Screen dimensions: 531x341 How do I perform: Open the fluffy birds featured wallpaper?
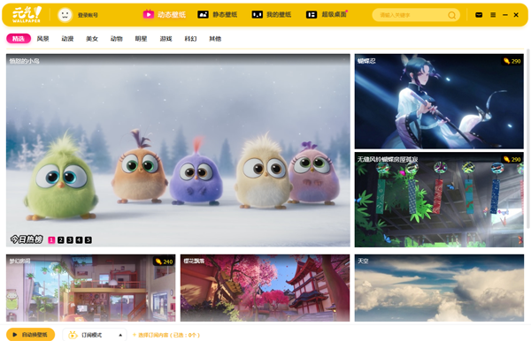point(178,150)
